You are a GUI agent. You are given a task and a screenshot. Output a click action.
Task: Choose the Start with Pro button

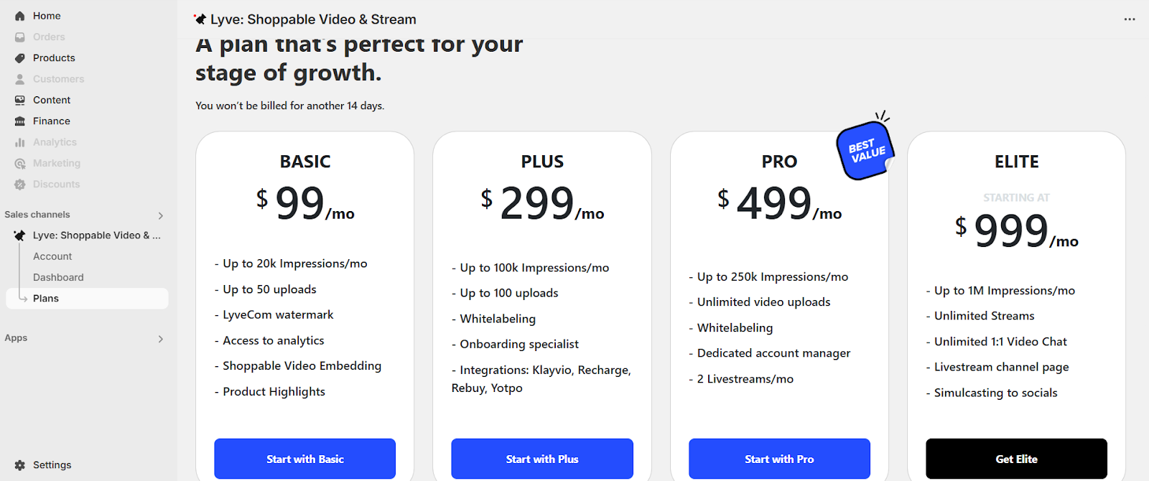click(x=779, y=459)
